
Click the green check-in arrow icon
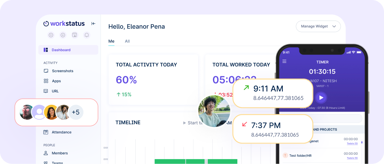(246, 88)
